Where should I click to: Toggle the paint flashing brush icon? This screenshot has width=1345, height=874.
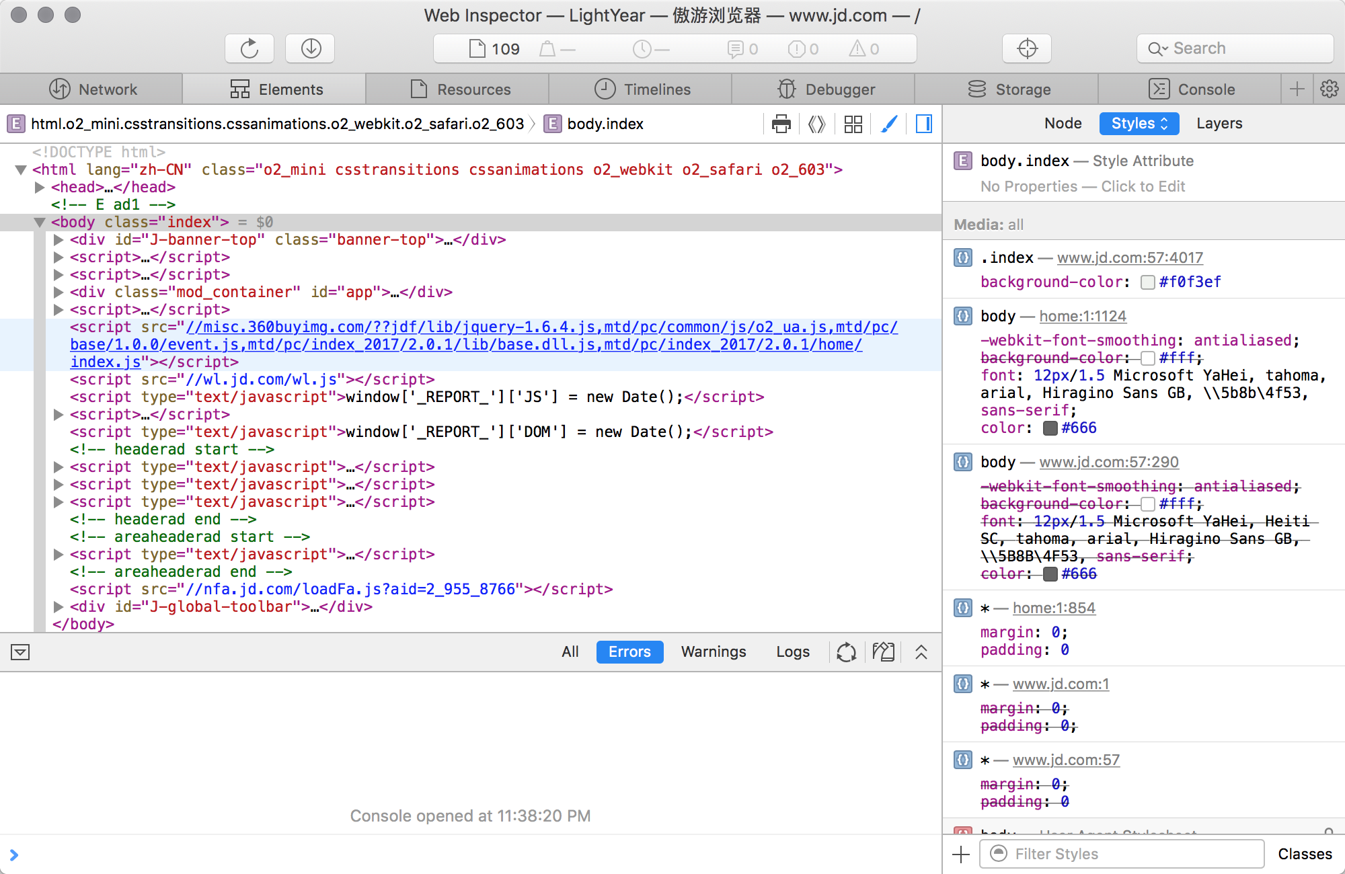(x=889, y=124)
